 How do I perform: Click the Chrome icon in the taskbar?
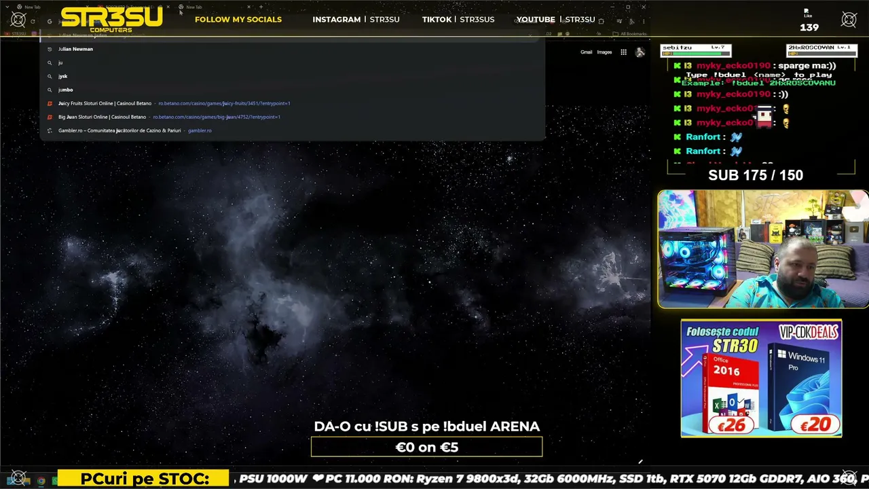pos(41,481)
